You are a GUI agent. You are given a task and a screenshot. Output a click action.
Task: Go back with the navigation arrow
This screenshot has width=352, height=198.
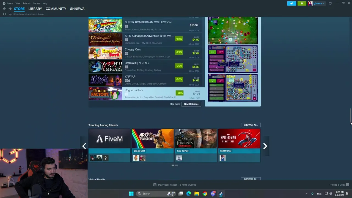4,9
